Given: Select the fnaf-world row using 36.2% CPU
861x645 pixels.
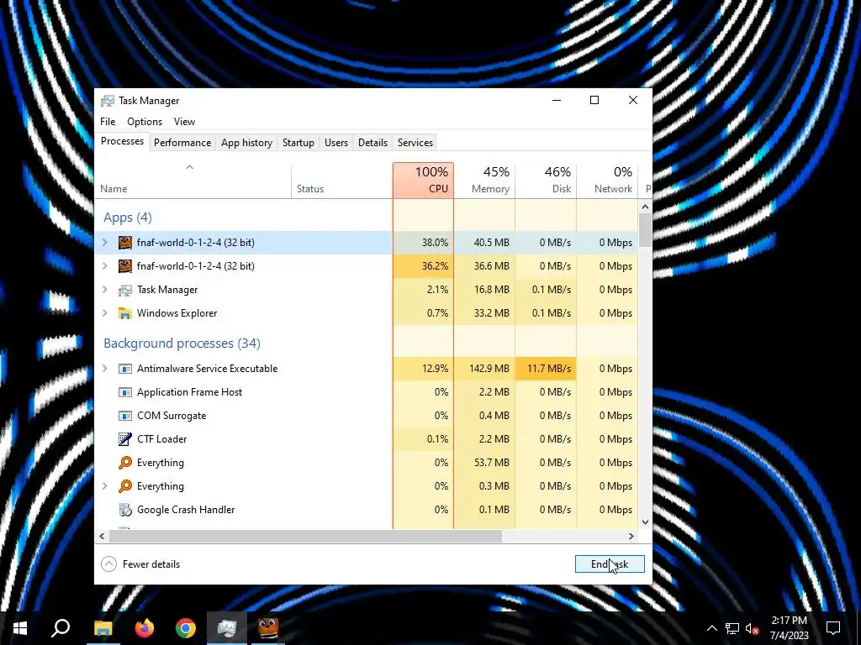Looking at the screenshot, I should 367,266.
